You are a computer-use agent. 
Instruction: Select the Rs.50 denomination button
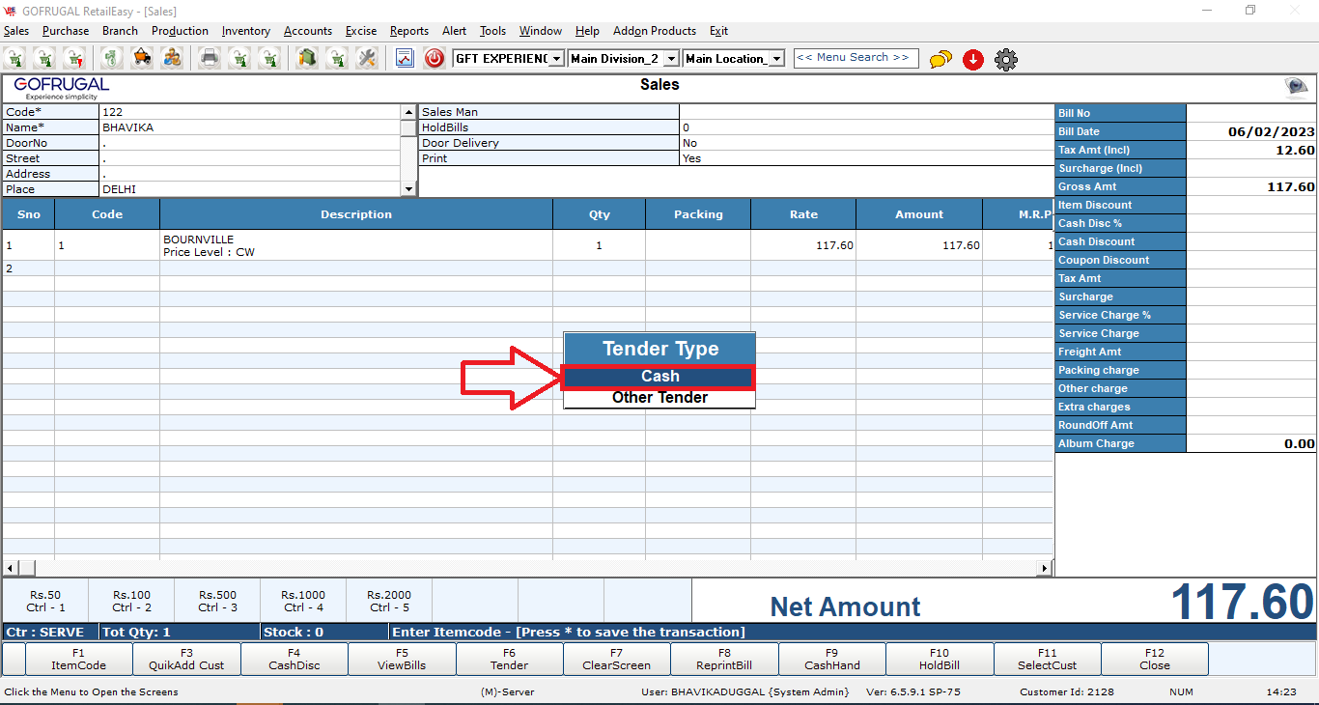pyautogui.click(x=45, y=601)
